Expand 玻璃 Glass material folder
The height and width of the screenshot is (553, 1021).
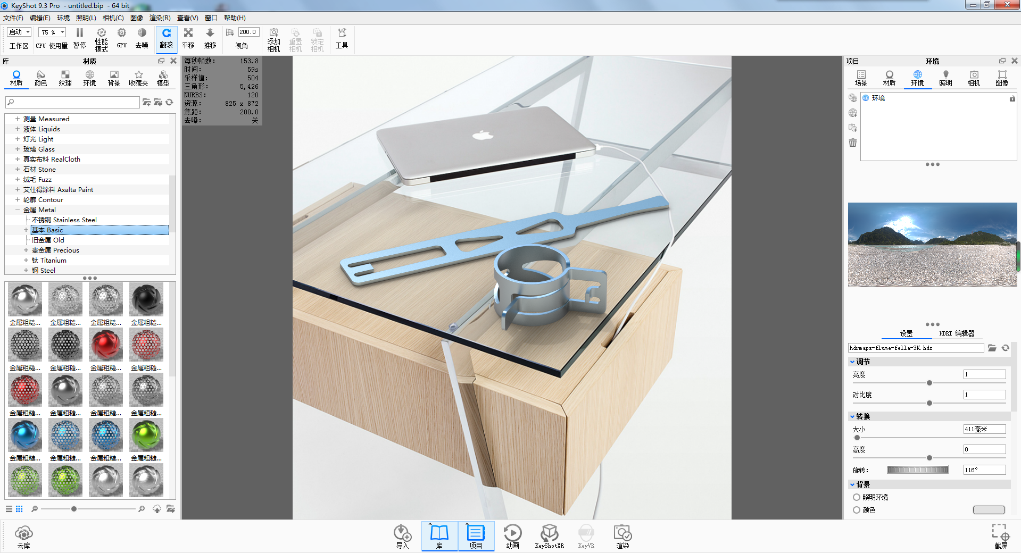coord(17,149)
